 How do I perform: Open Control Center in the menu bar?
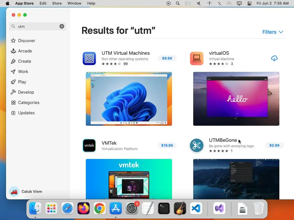pos(249,3)
